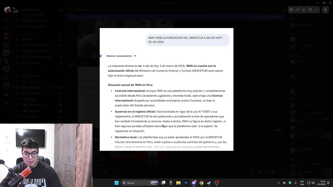
Task: Open Google Chrome from the taskbar
Action: 201,183
